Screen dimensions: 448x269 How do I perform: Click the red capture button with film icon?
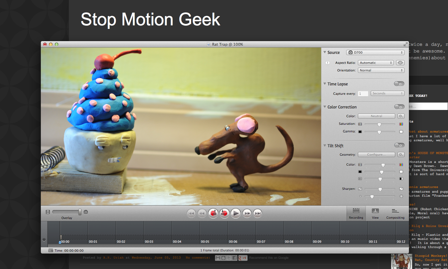[x=224, y=213]
